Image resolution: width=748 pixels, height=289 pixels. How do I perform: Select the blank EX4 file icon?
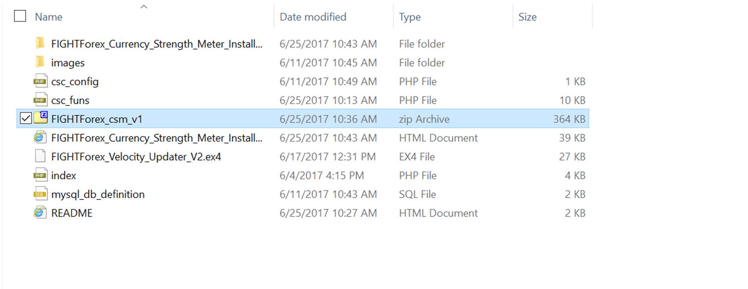click(x=40, y=156)
